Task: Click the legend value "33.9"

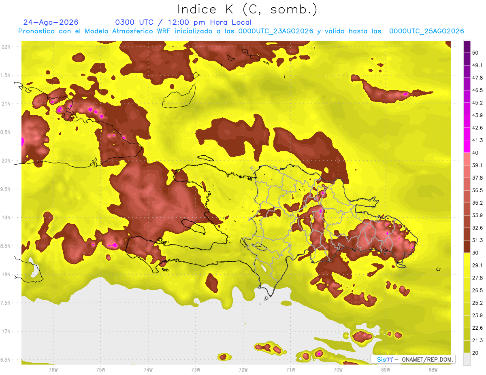Action: [478, 215]
